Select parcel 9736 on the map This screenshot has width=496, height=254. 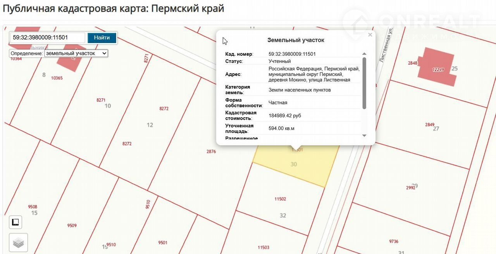tap(393, 236)
